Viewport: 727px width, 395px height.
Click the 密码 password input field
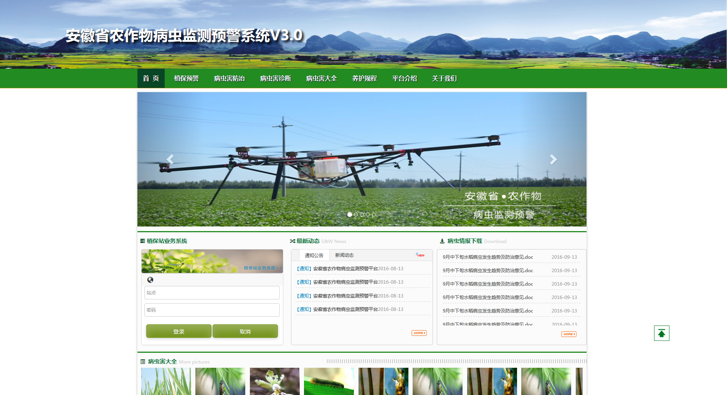tap(212, 310)
